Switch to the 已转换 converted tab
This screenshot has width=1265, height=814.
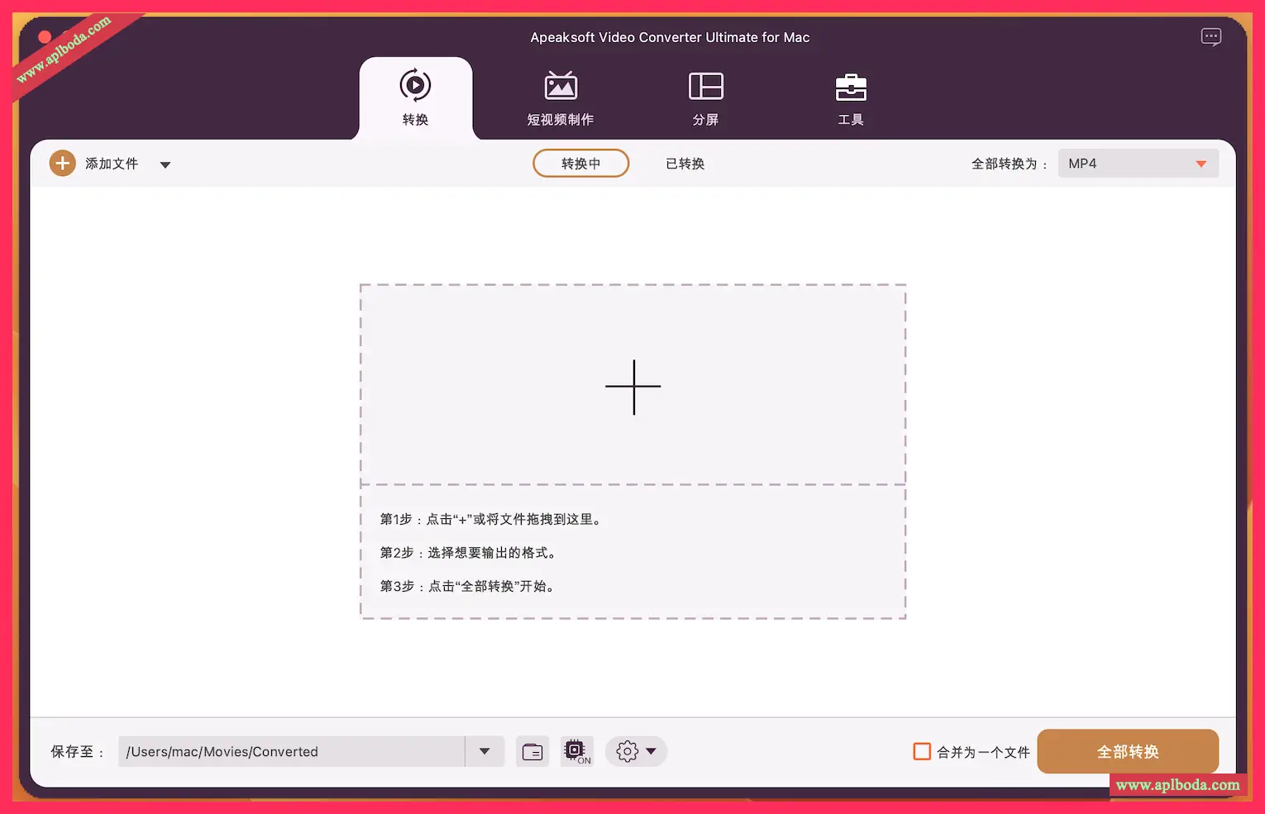click(x=685, y=164)
